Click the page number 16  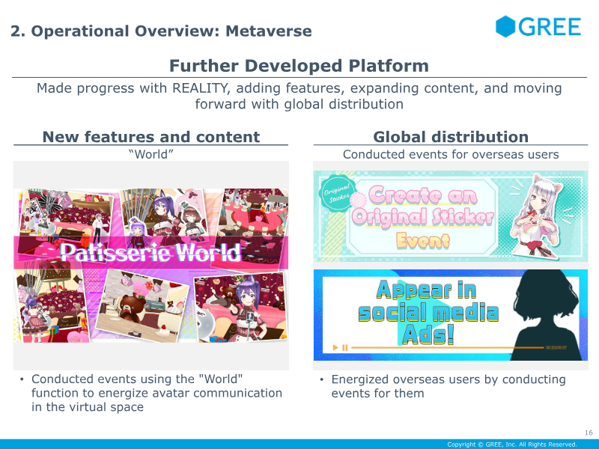point(589,433)
